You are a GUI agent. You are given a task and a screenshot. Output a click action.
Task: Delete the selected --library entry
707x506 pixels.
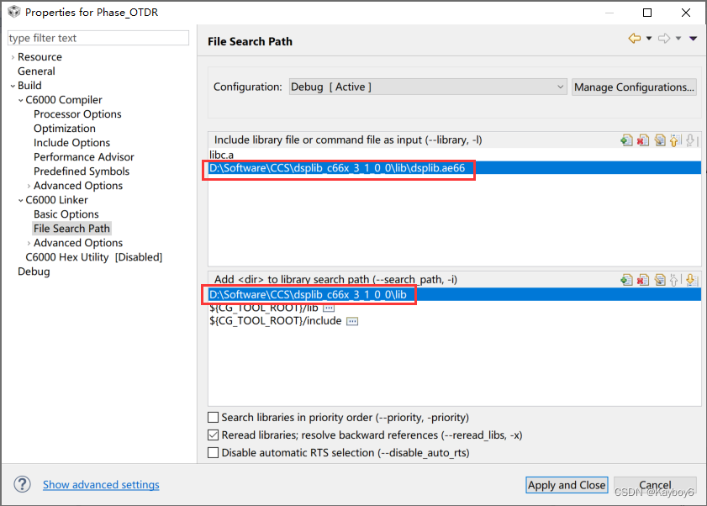pos(643,140)
